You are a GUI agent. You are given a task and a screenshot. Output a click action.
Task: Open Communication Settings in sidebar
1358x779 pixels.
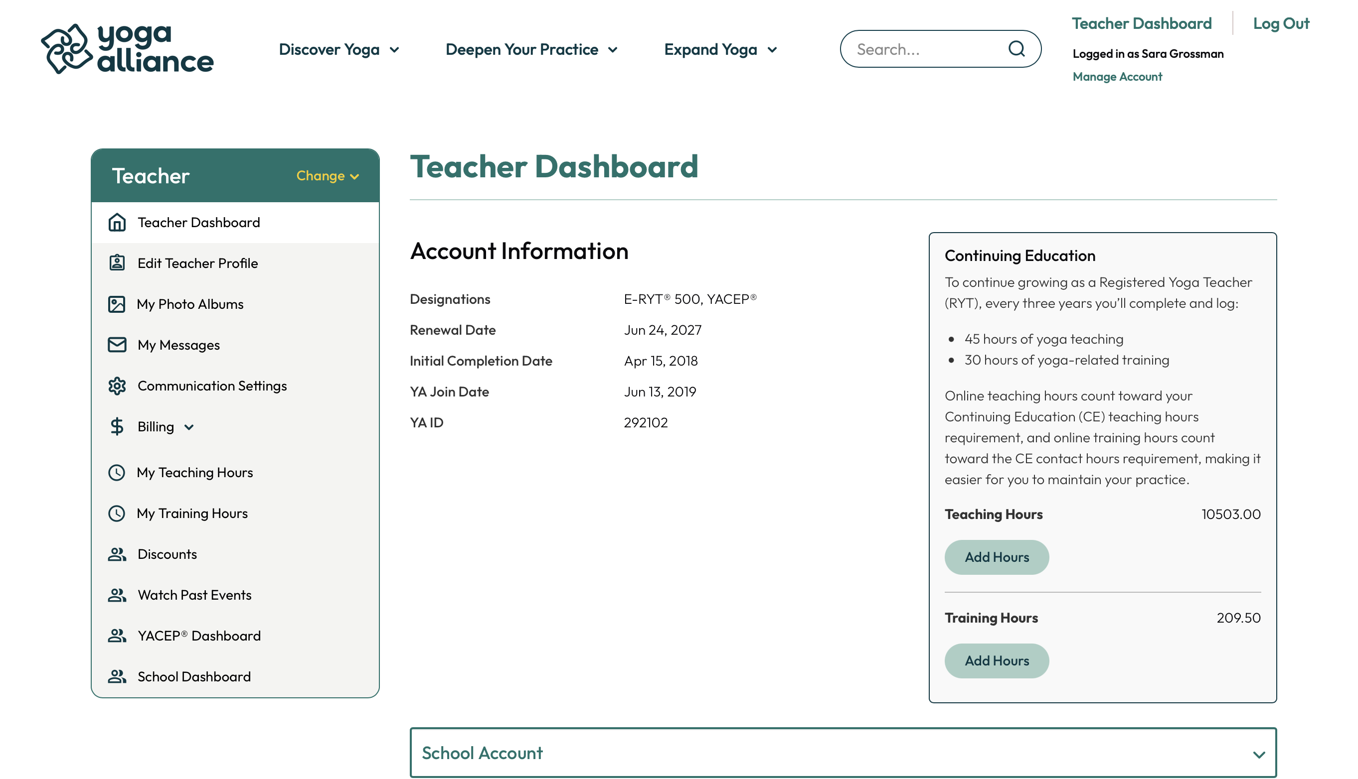pyautogui.click(x=212, y=386)
